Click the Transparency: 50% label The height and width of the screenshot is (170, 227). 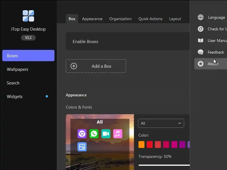(x=155, y=157)
